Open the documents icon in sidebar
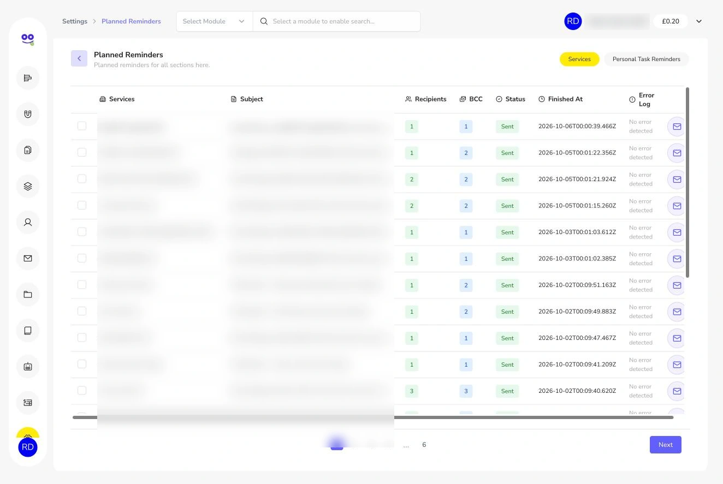 pyautogui.click(x=28, y=150)
